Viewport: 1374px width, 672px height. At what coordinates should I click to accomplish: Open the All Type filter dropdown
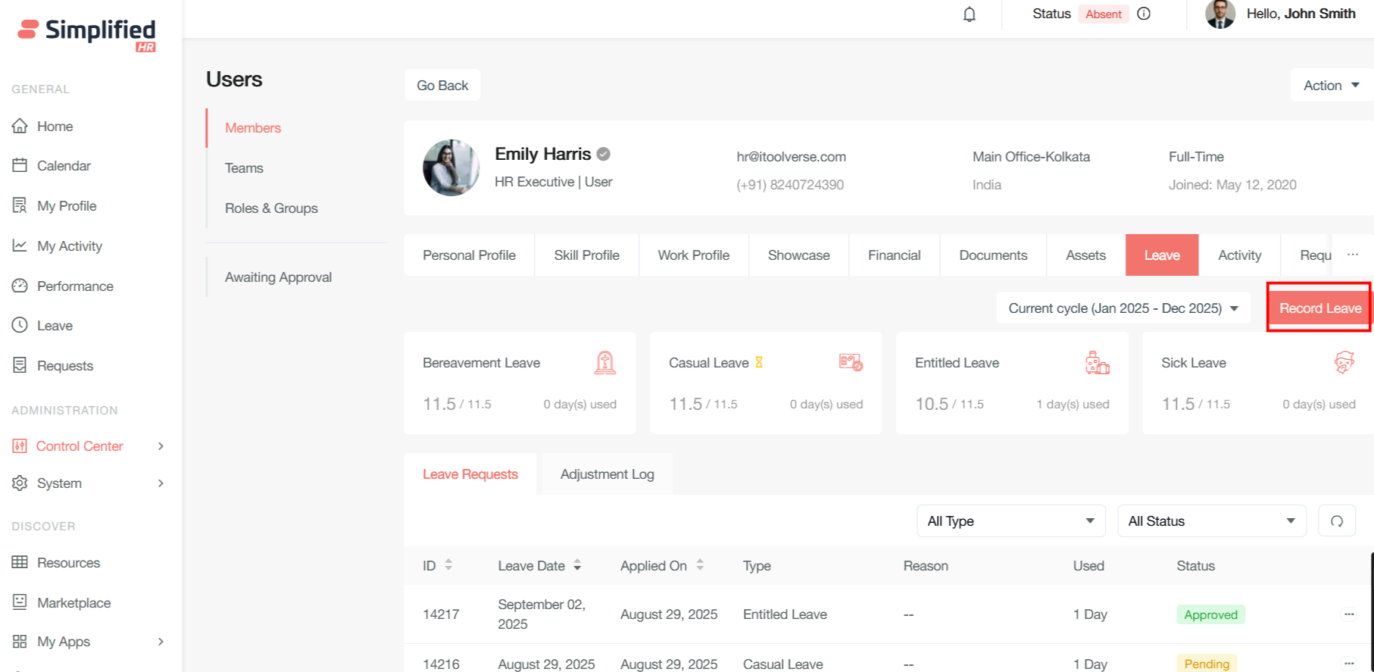(1010, 521)
